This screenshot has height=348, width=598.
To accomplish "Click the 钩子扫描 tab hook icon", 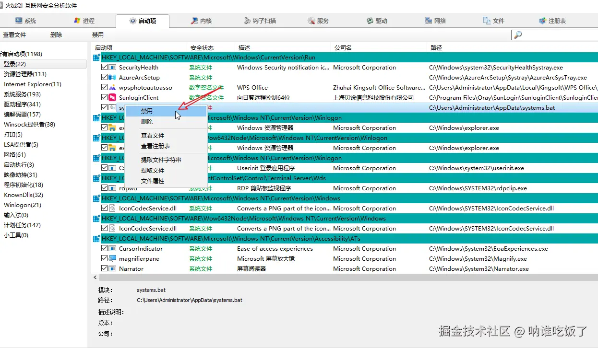I will point(247,21).
